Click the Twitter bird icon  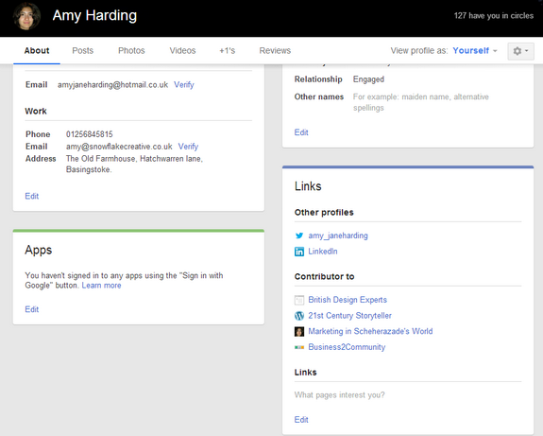tap(299, 235)
